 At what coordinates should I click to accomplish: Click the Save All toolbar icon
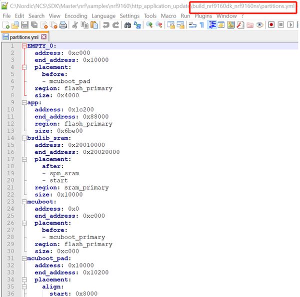coord(34,25)
